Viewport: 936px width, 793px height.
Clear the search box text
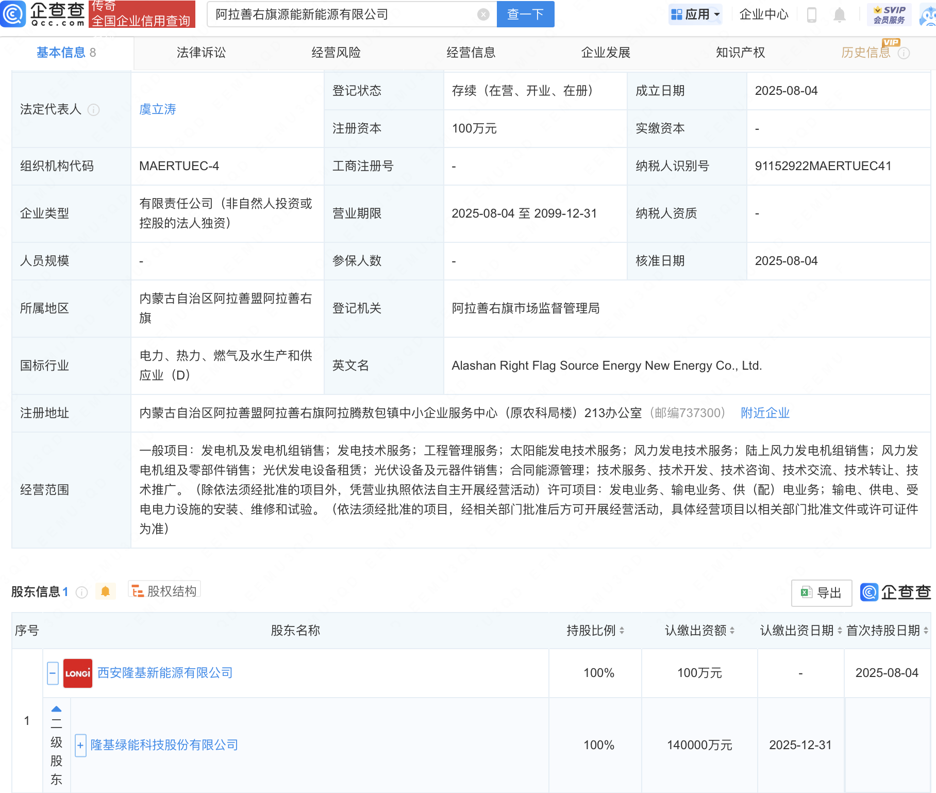tap(483, 14)
